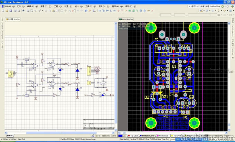
Task: Click the PCB1.PcbDoc document icon
Action: (120, 20)
